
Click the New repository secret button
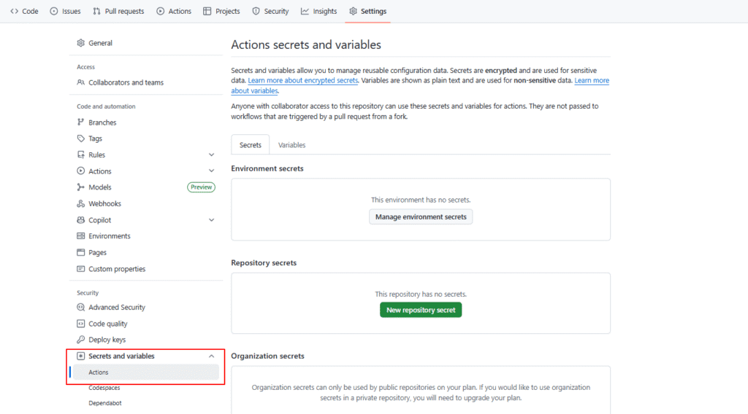point(421,310)
